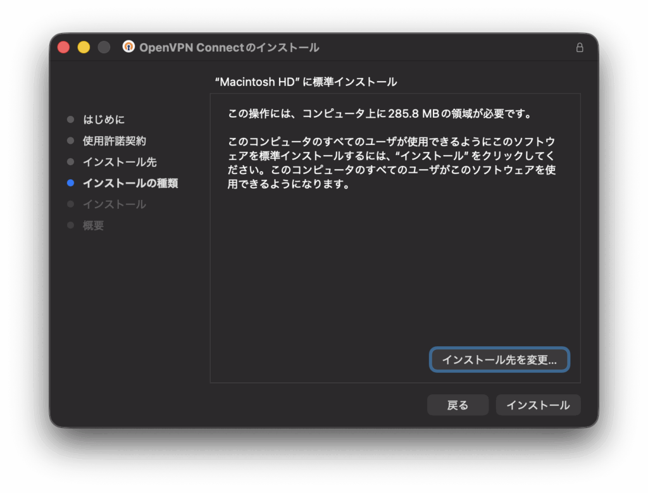Open the インストール先を変更... dialog
The image size is (648, 493).
point(499,359)
